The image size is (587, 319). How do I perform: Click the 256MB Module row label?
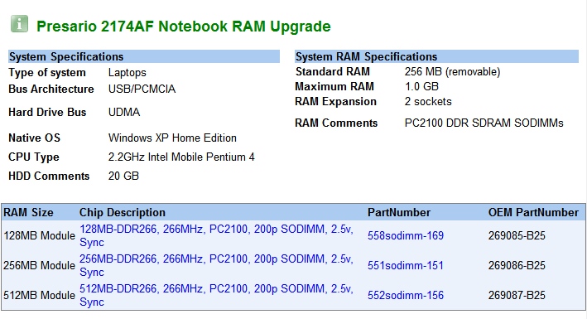[39, 265]
